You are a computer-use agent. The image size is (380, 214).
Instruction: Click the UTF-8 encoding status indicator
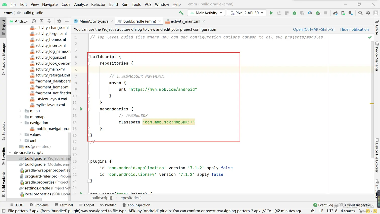coord(332,211)
